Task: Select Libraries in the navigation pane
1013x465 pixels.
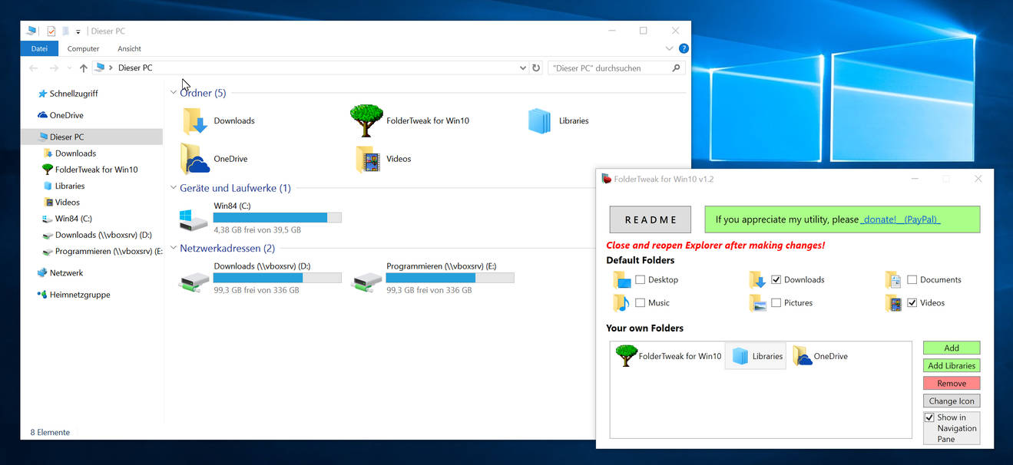Action: point(70,186)
